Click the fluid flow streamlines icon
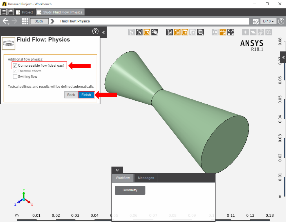The height and width of the screenshot is (222, 286). tap(9, 44)
